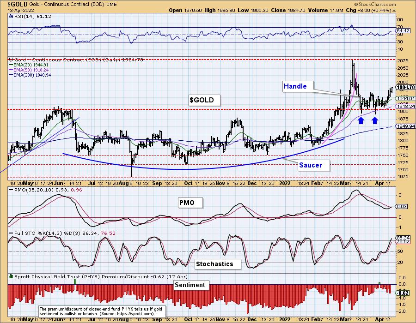Click the green up-arrow beside Chg value

(394, 11)
